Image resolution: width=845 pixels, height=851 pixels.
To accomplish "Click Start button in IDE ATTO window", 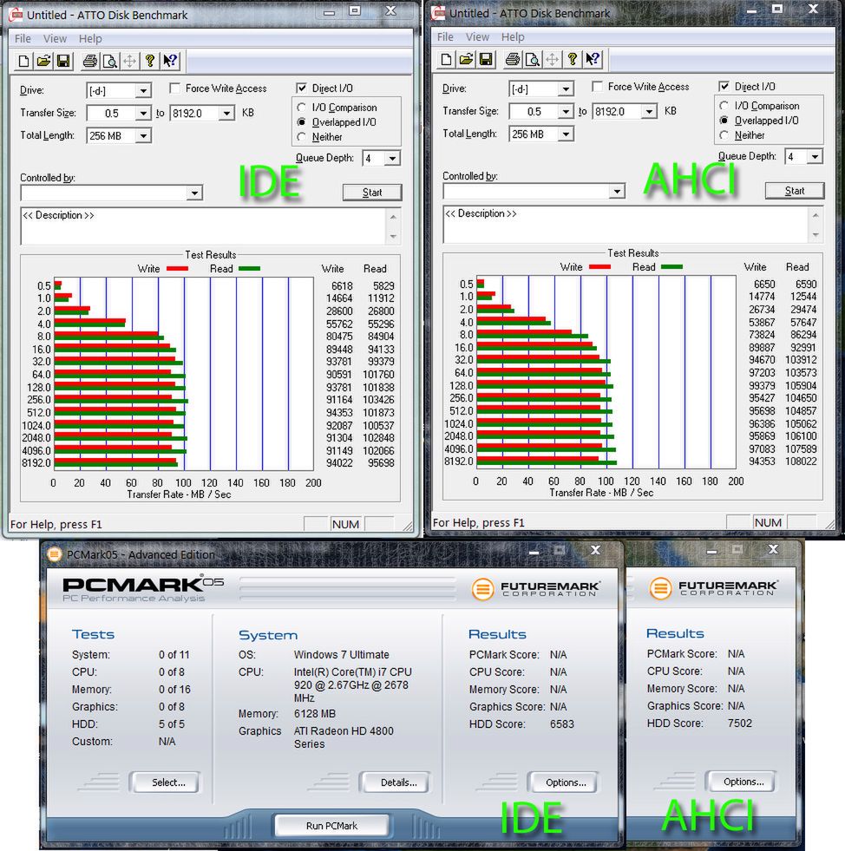I will pyautogui.click(x=372, y=193).
